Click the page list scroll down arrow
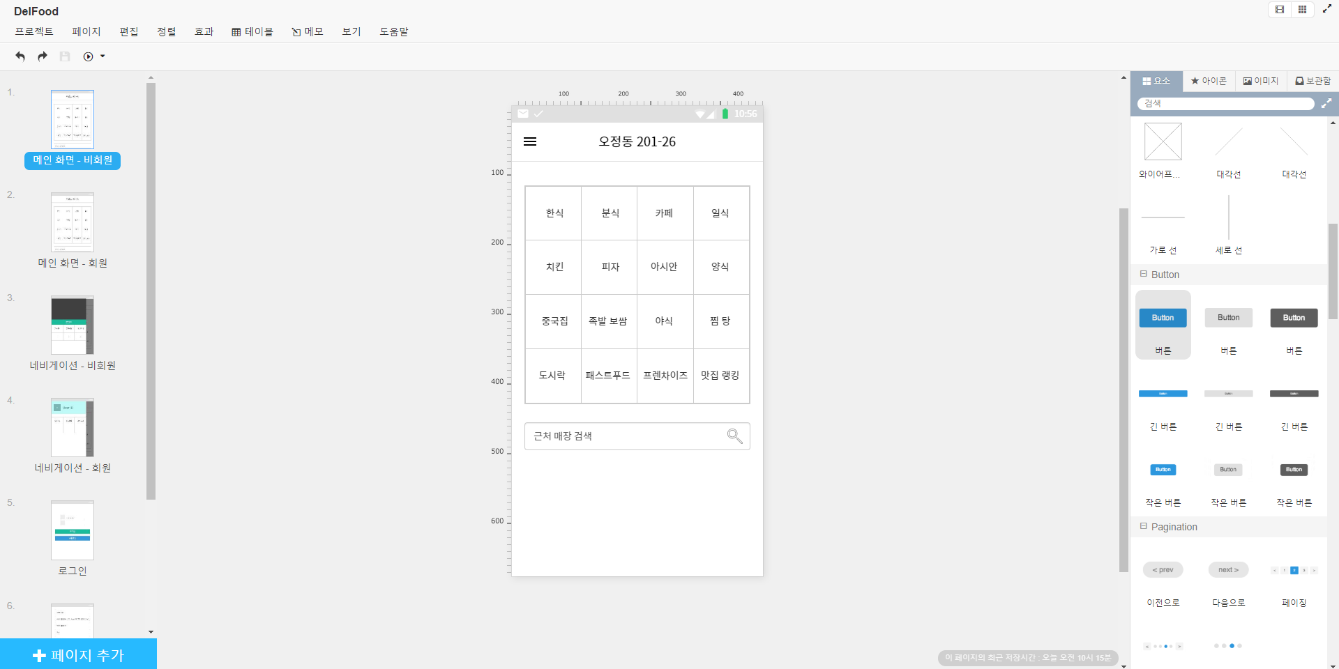1339x669 pixels. click(151, 632)
